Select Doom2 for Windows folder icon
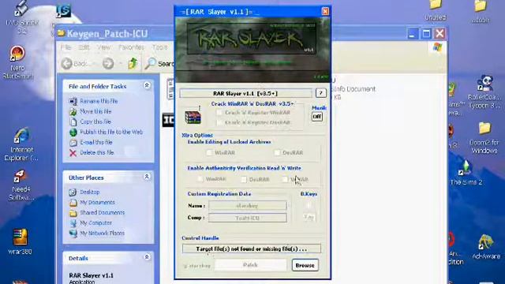Viewport: 505px width, 284px height. point(484,138)
